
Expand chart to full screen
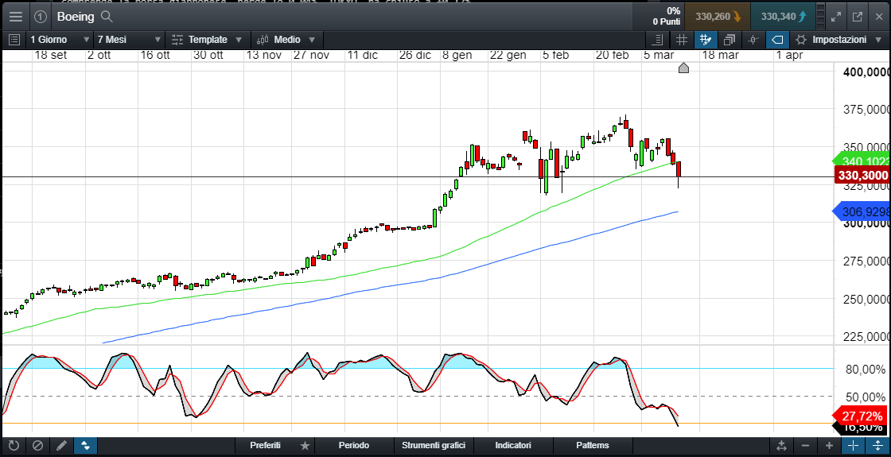tap(836, 17)
